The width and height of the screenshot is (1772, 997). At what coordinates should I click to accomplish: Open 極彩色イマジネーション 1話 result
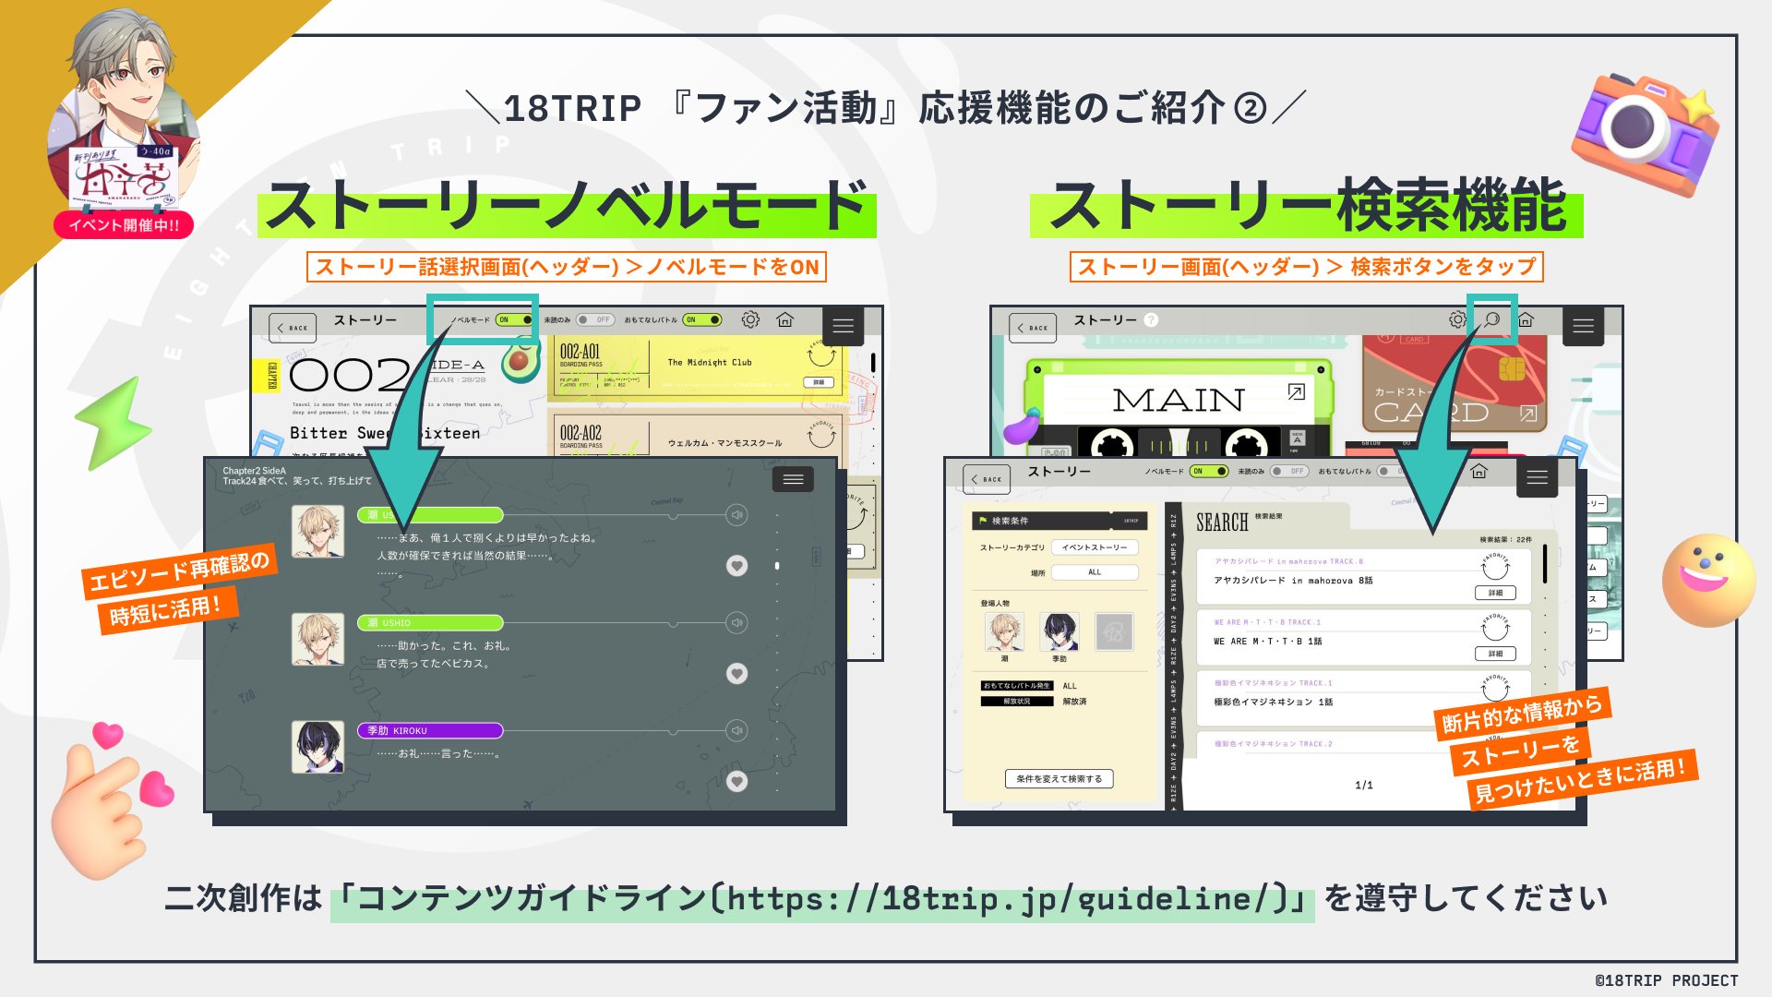pos(1364,696)
